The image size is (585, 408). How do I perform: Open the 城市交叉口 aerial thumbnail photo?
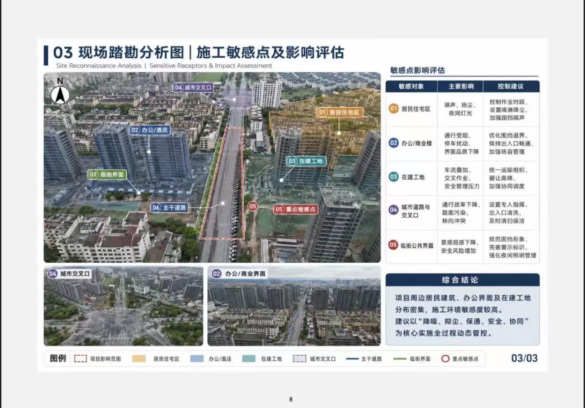pos(123,306)
